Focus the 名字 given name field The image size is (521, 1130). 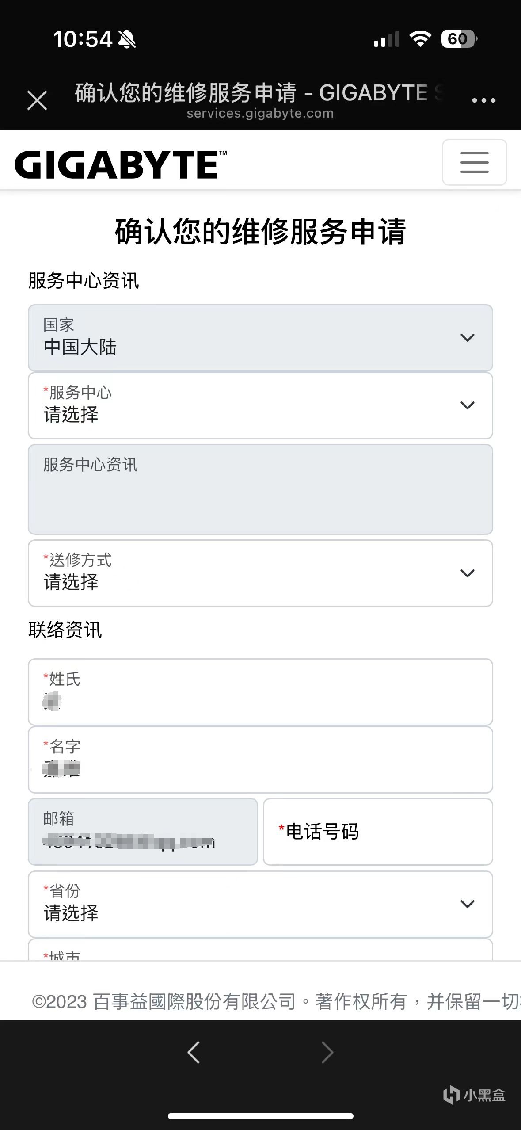click(x=260, y=760)
